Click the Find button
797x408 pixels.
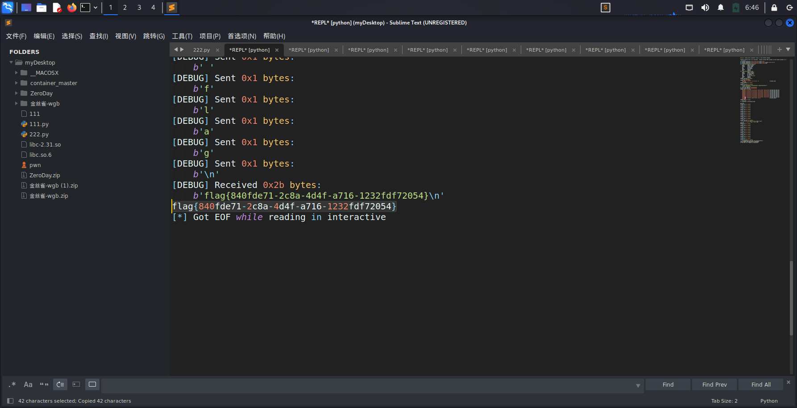(x=668, y=385)
